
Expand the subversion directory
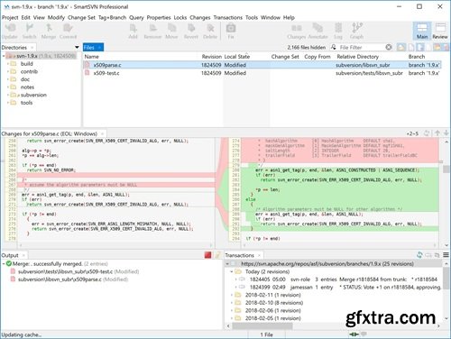(x=8, y=95)
